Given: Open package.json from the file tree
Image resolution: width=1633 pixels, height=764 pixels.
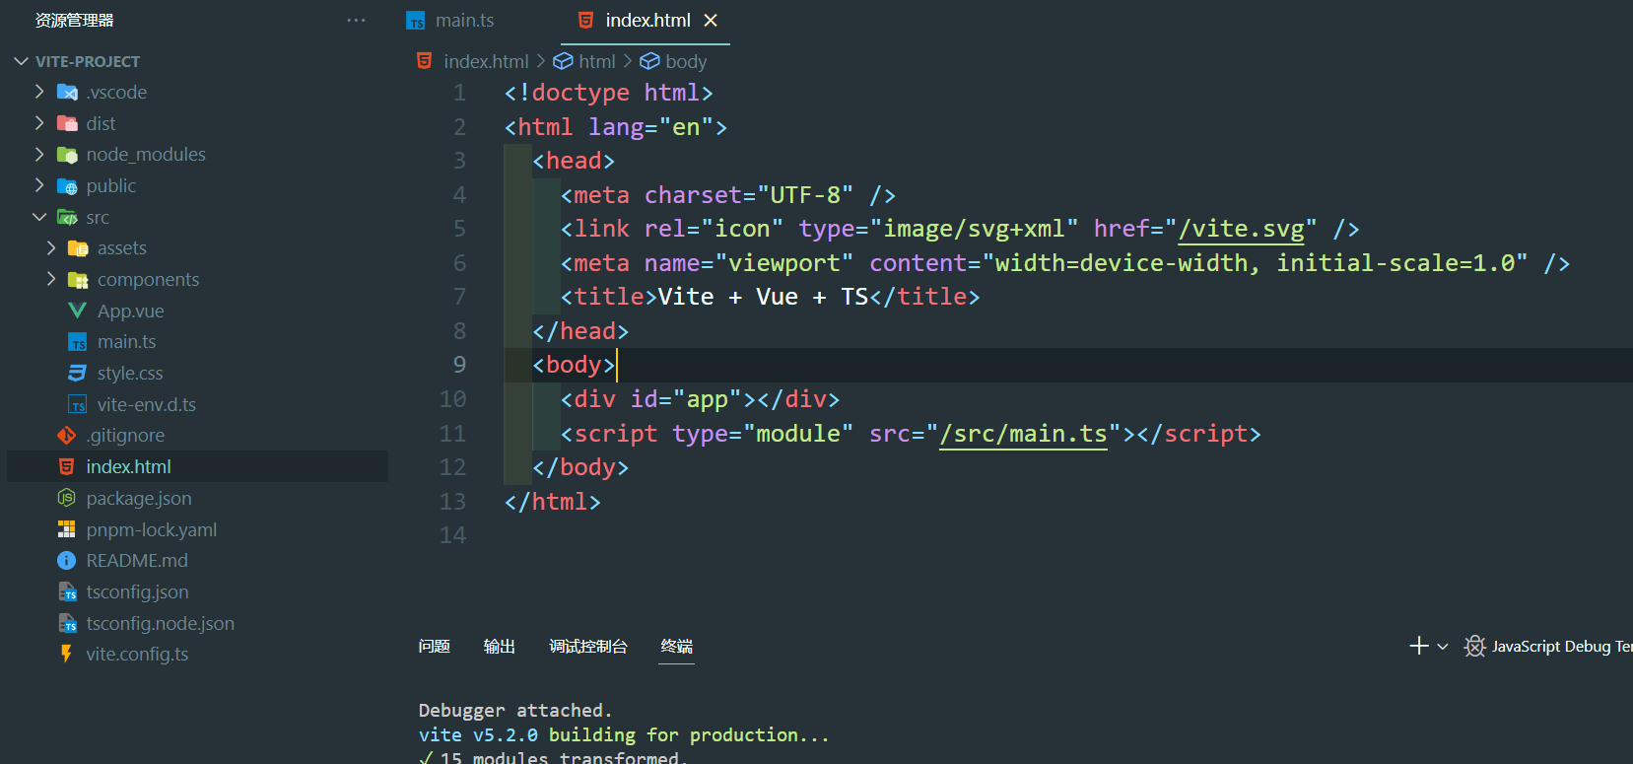Looking at the screenshot, I should 139,499.
